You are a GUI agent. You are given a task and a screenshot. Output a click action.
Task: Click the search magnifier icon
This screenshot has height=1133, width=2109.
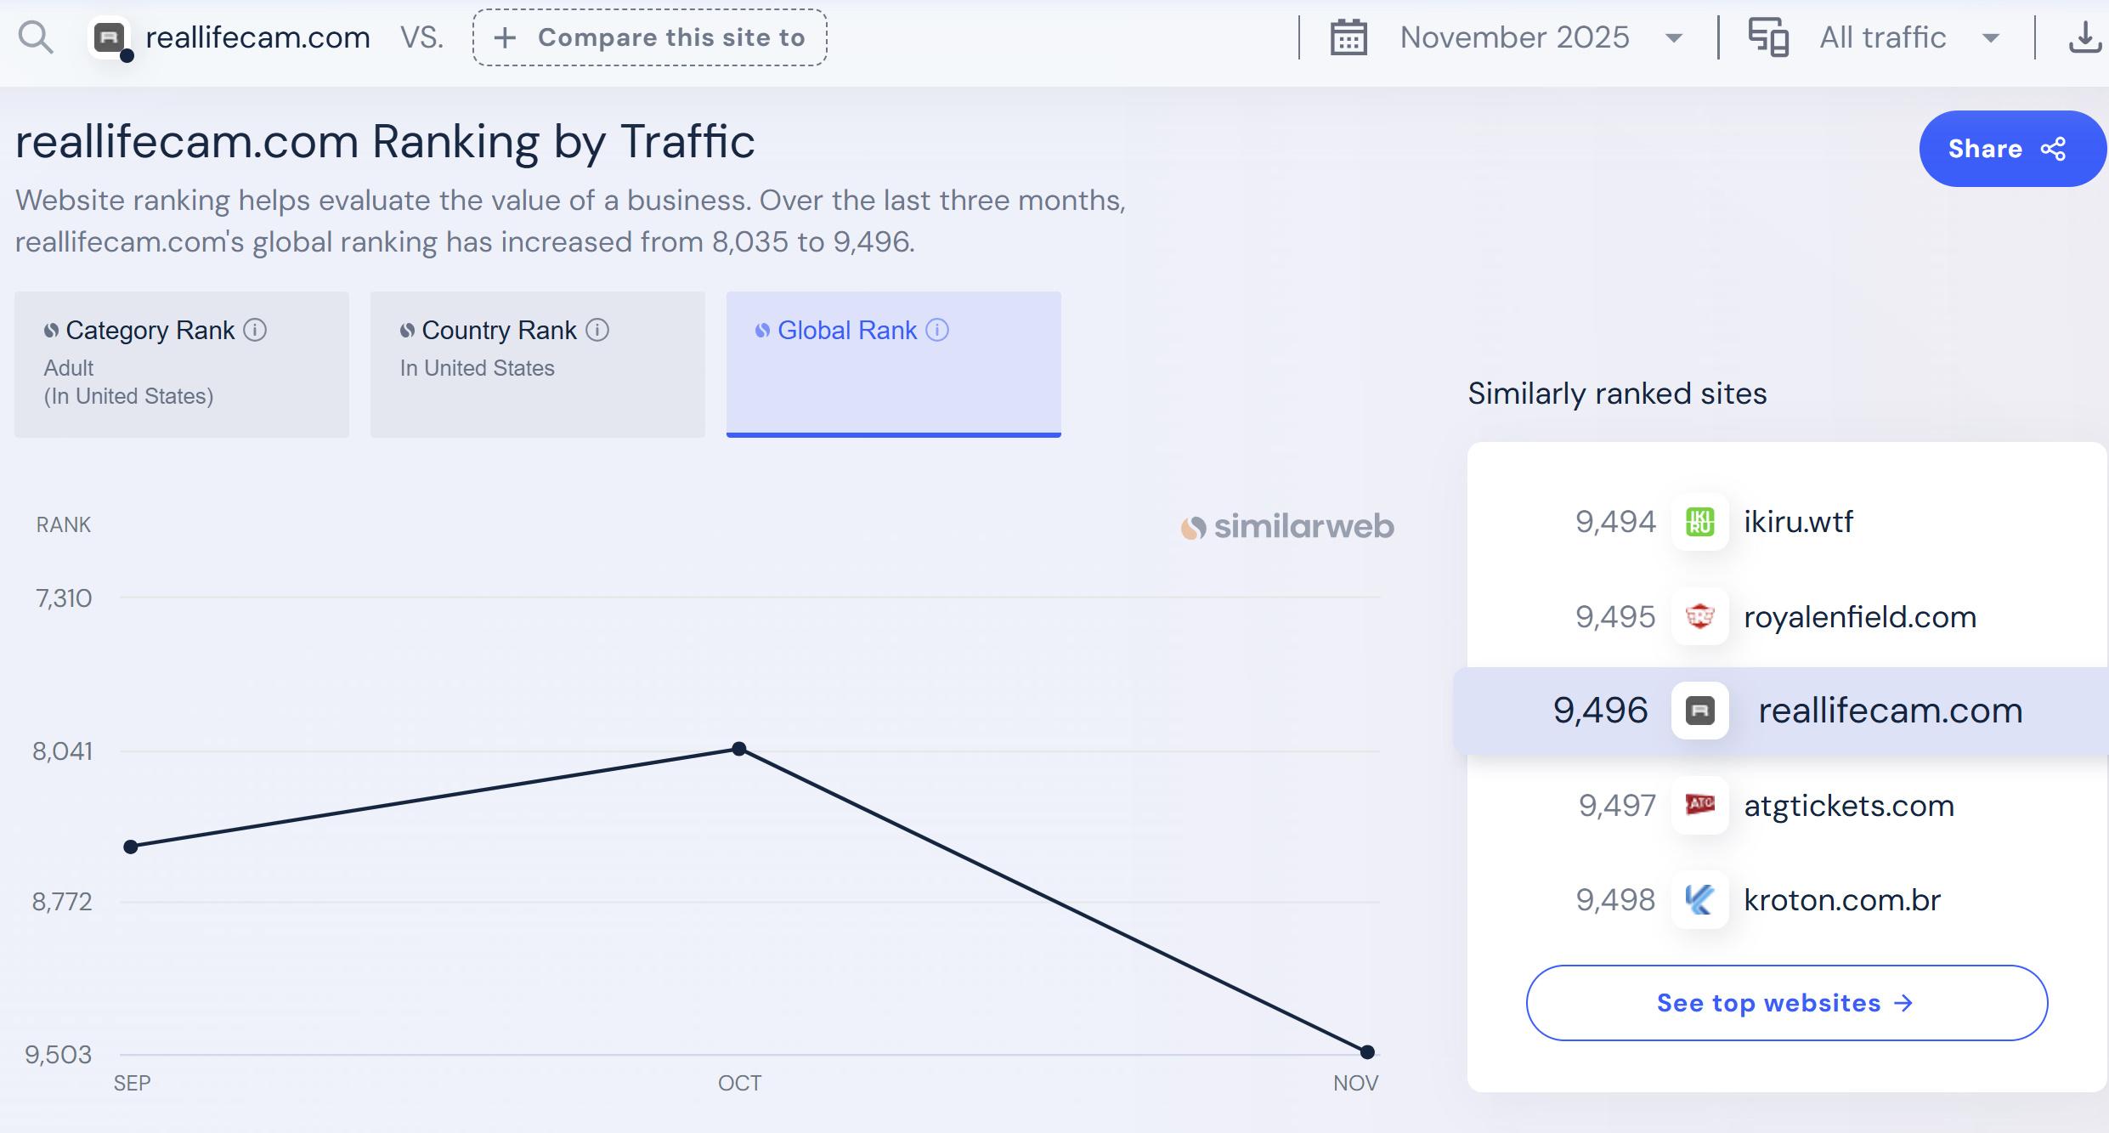(x=36, y=37)
